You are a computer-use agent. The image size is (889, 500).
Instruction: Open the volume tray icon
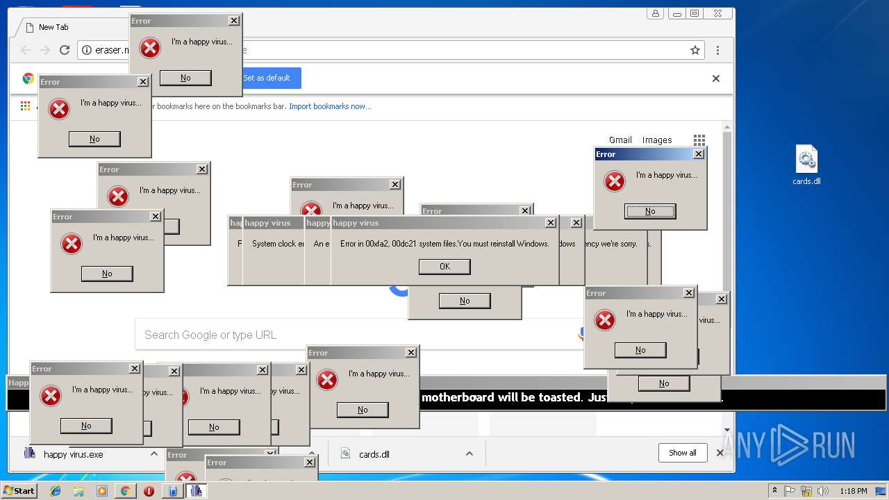click(823, 491)
